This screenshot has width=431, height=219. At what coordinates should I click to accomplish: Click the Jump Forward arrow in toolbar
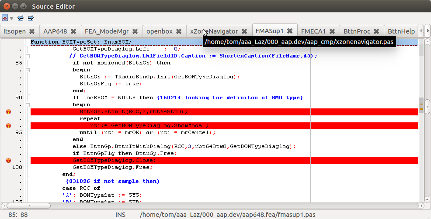[x=31, y=18]
